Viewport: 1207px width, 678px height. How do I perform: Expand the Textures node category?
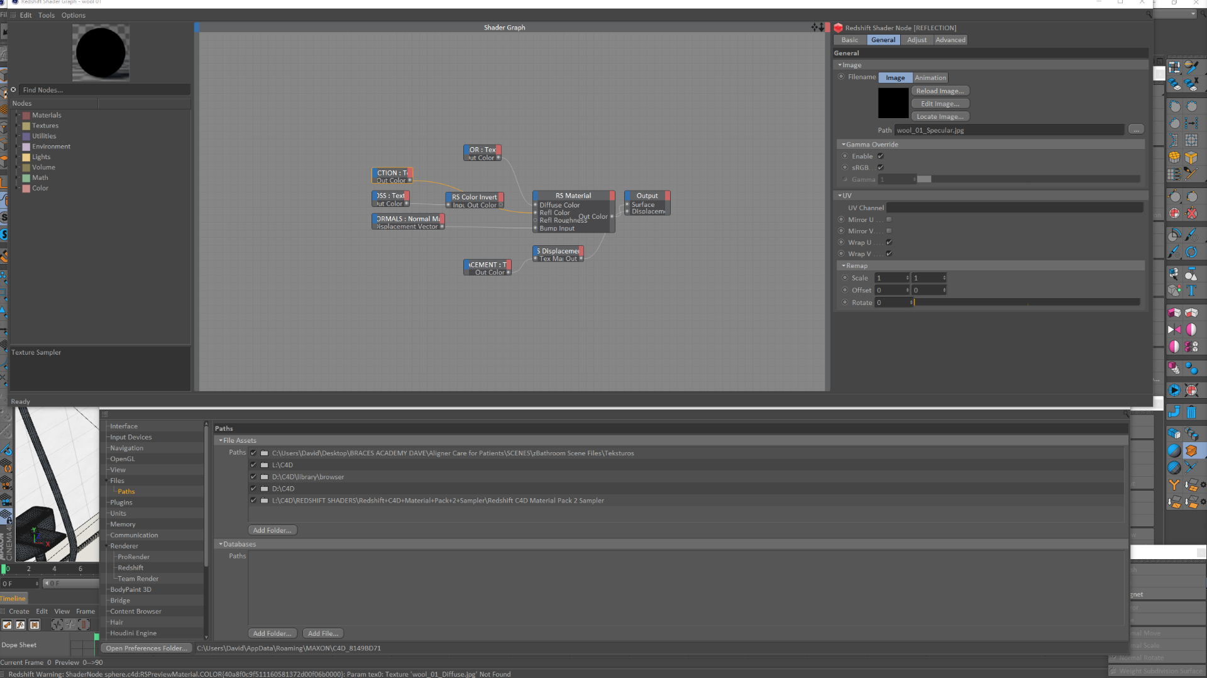click(x=18, y=126)
